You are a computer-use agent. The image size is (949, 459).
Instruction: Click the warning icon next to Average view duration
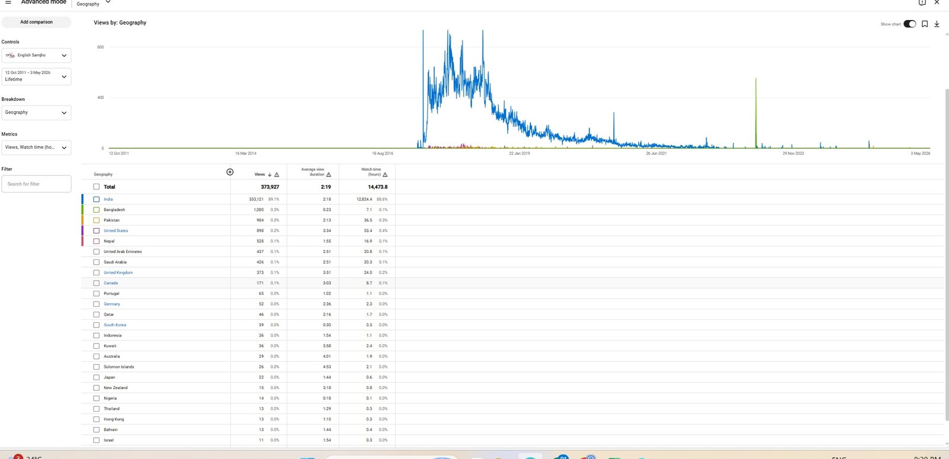(329, 175)
